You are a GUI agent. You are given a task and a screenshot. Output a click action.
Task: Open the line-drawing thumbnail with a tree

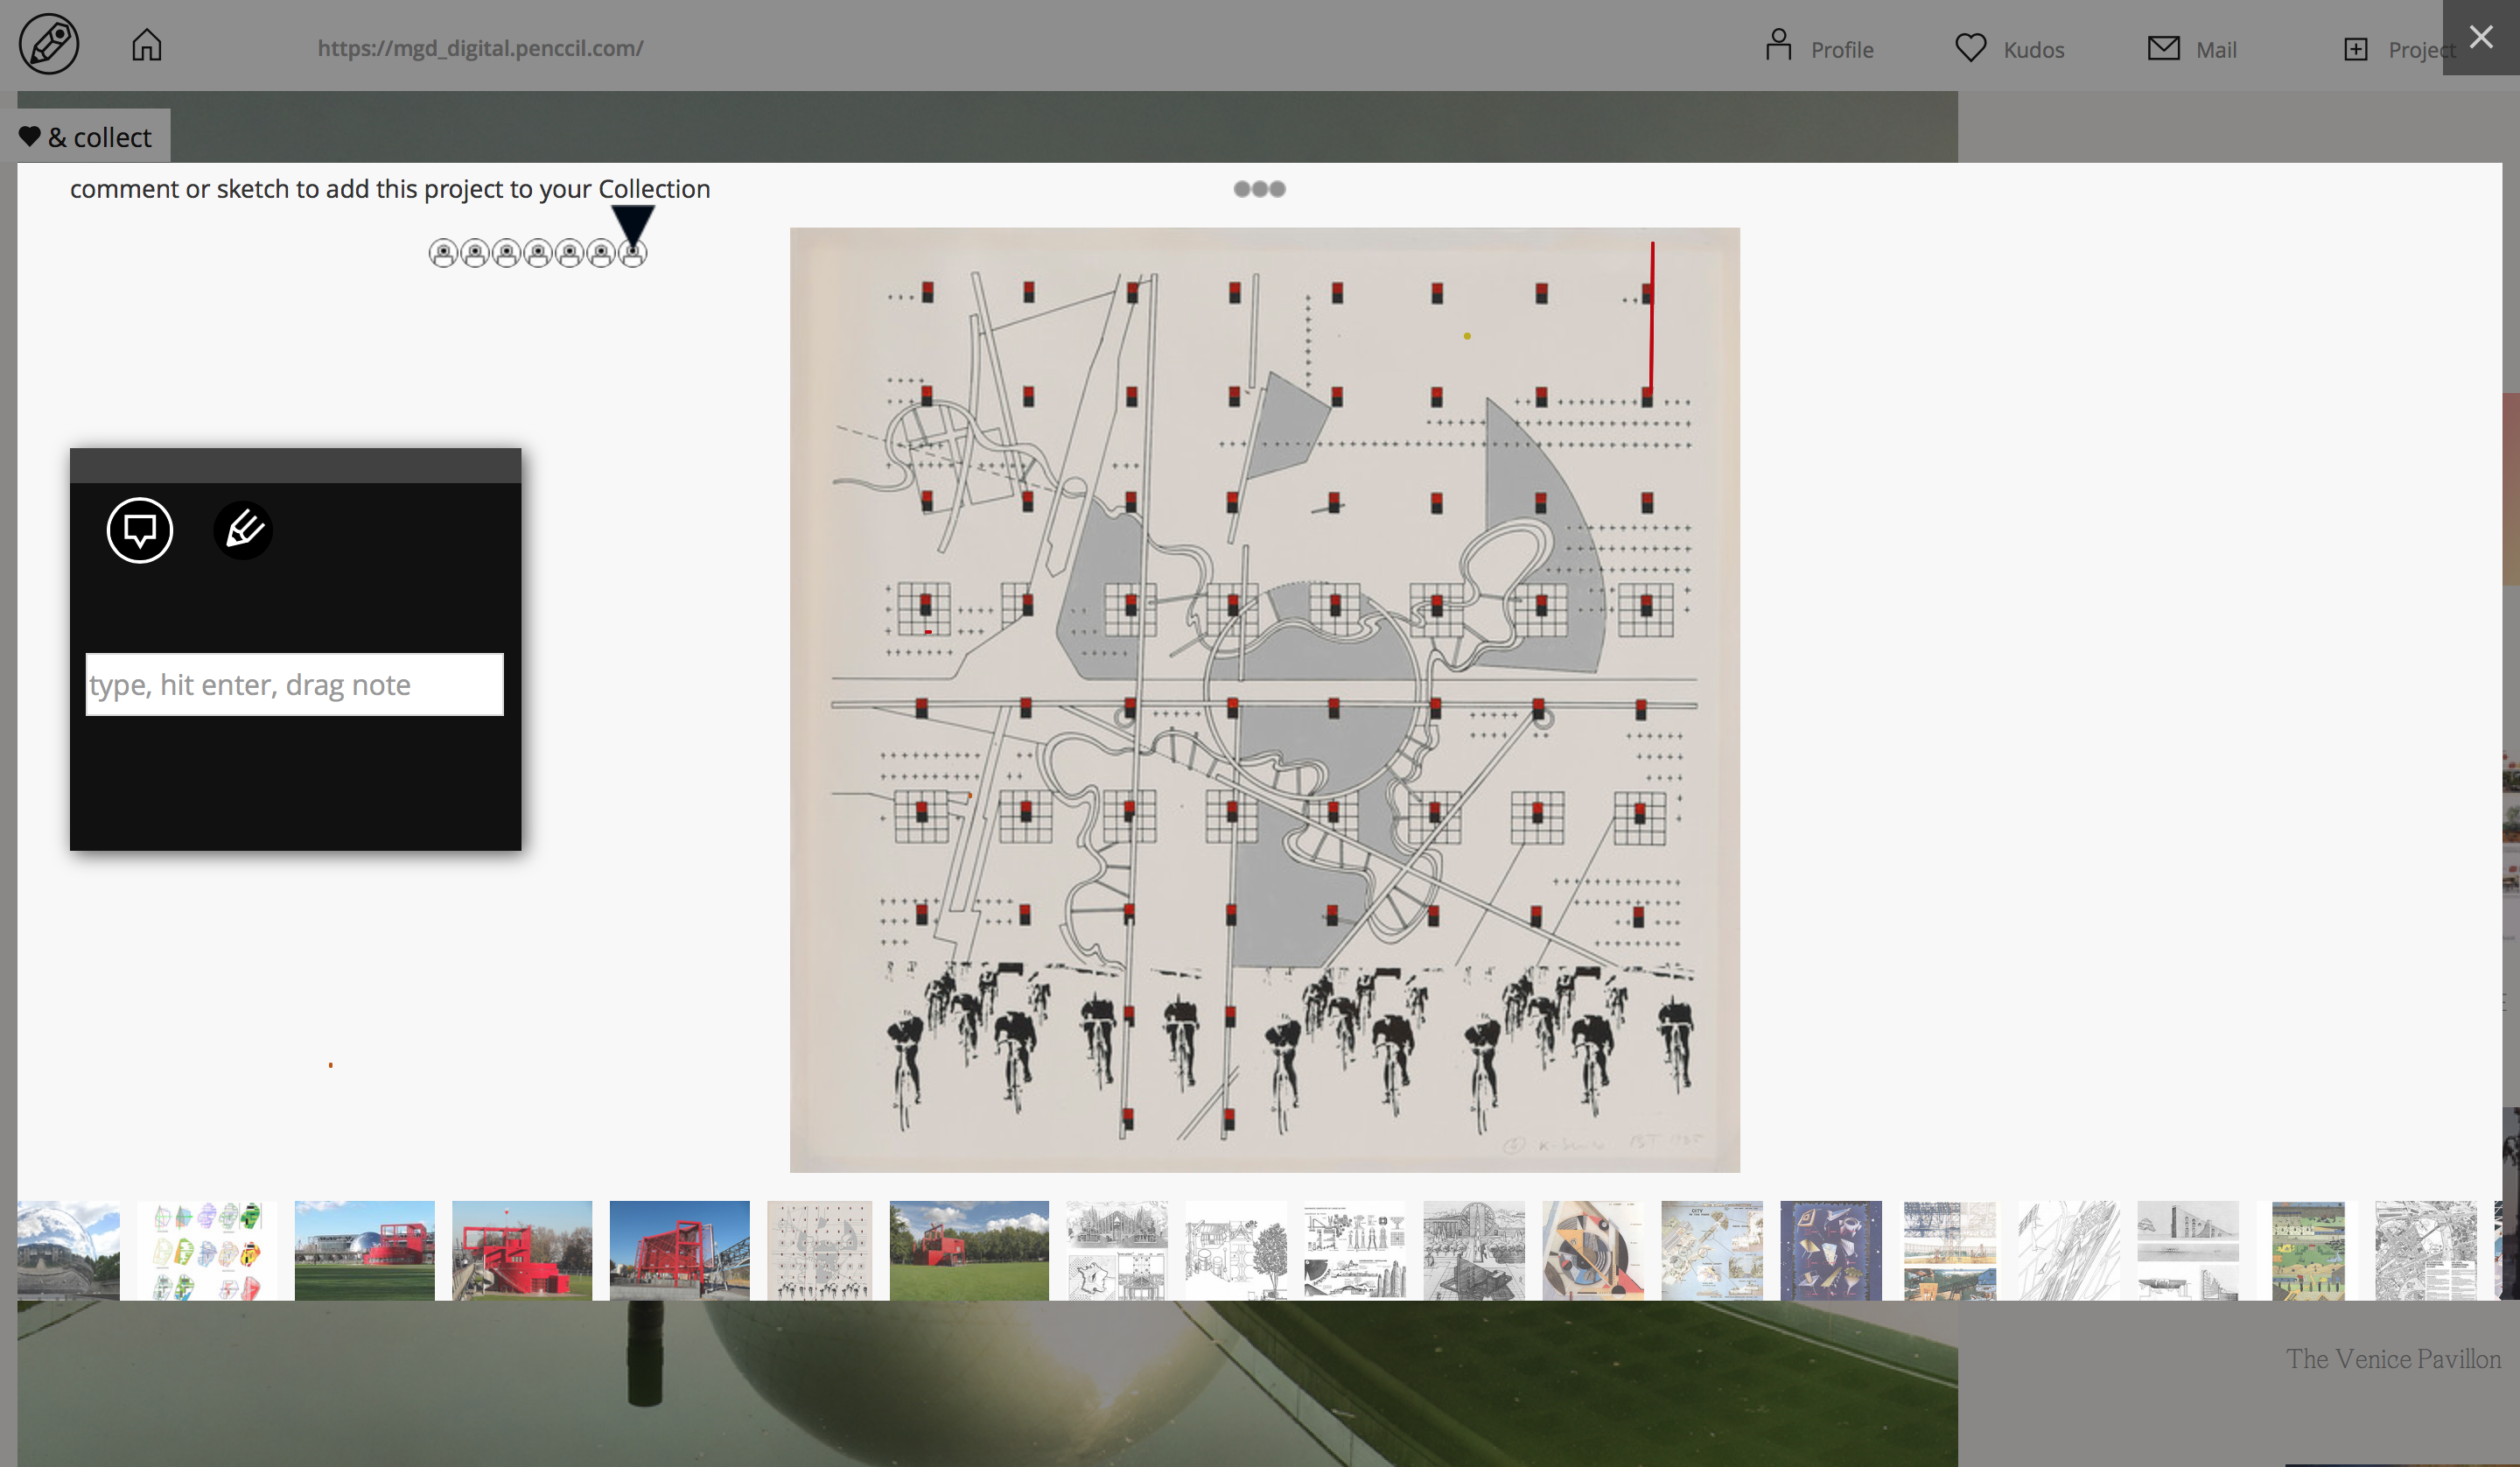tap(1236, 1251)
